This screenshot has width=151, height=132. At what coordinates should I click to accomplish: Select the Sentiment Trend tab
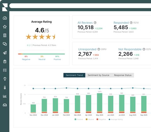click(74, 75)
